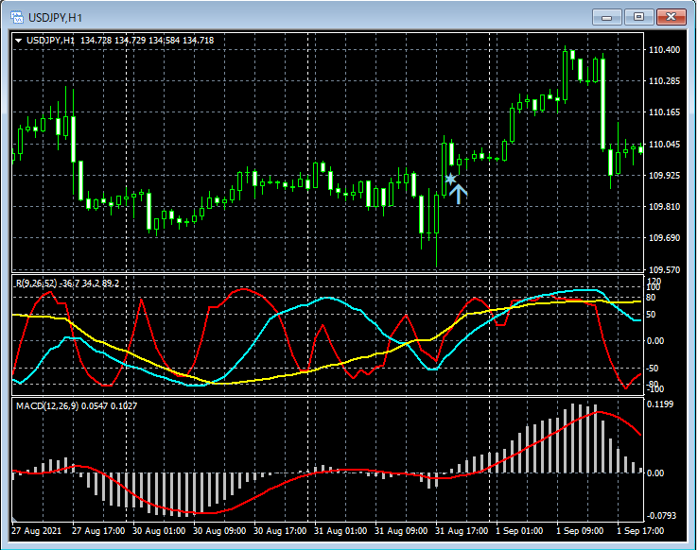This screenshot has height=550, width=698.
Task: Click the OHLC price values in chart header
Action: coord(147,41)
